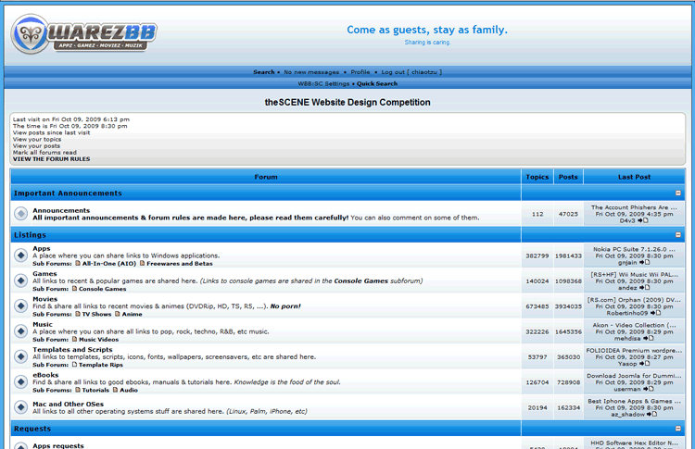Screen dimensions: 695x449
Task: Open latest post arrow icon by Yasop
Action: (x=645, y=364)
